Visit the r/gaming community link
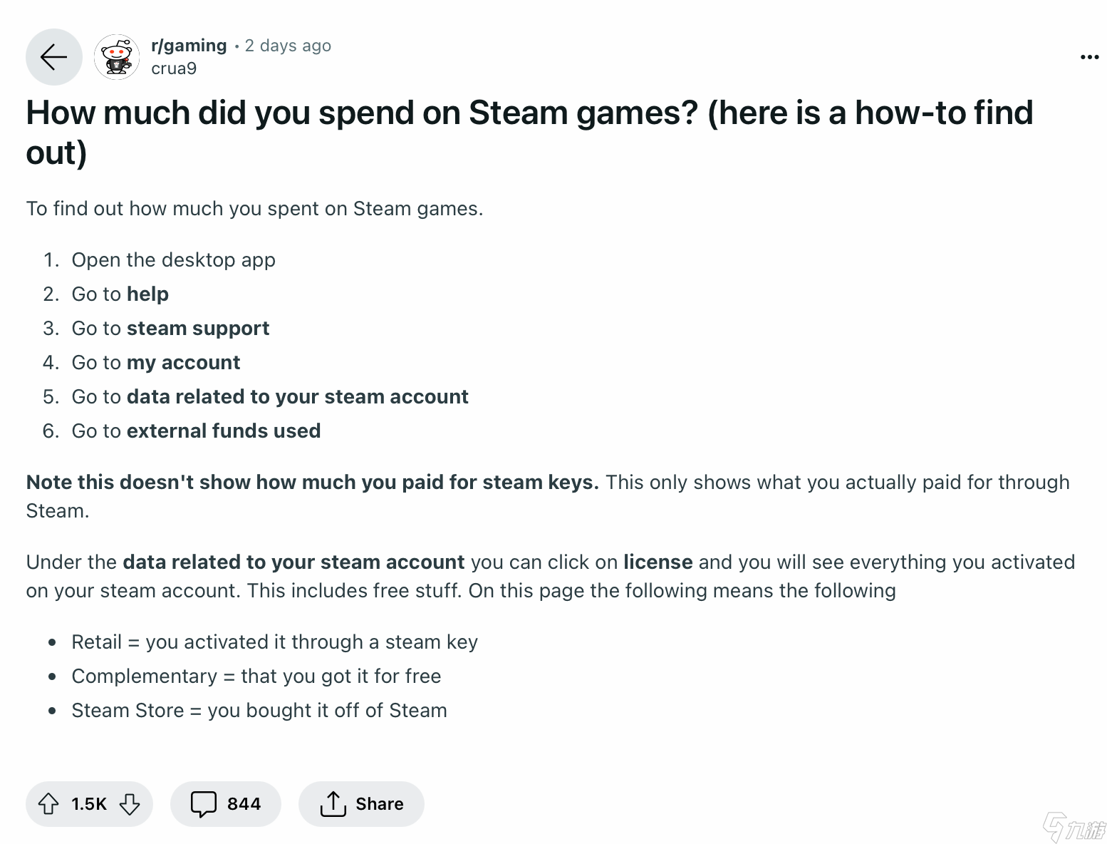Image resolution: width=1107 pixels, height=844 pixels. (189, 46)
